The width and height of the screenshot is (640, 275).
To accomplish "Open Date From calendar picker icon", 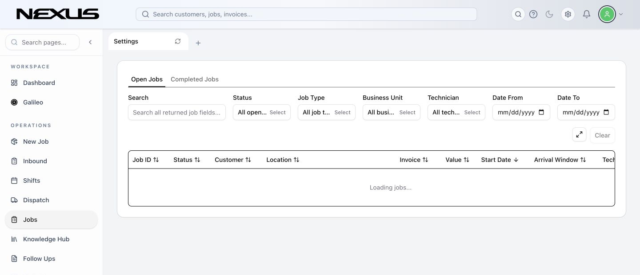I will [x=541, y=112].
